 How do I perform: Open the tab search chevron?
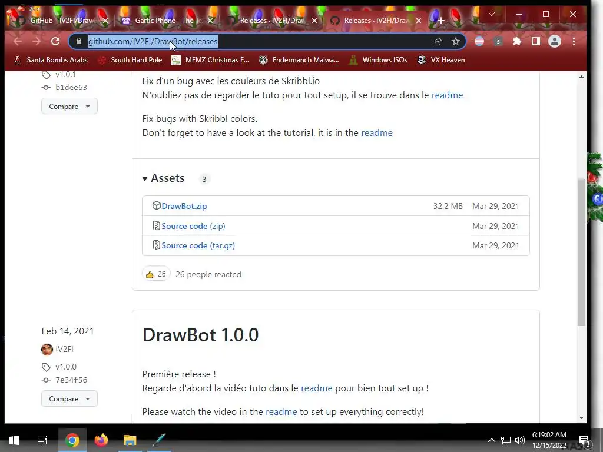[x=492, y=14]
